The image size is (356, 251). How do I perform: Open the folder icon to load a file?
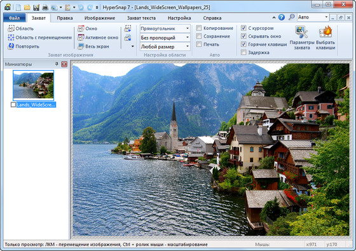[x=27, y=8]
